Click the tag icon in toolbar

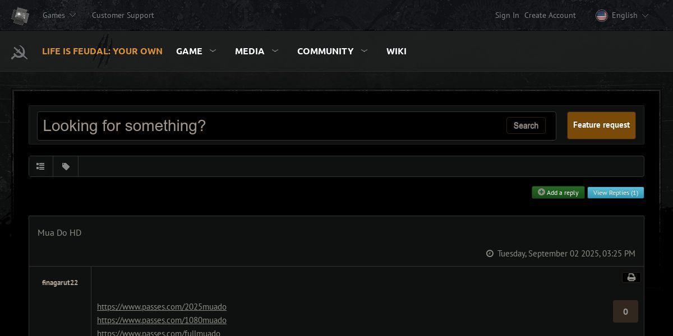66,166
